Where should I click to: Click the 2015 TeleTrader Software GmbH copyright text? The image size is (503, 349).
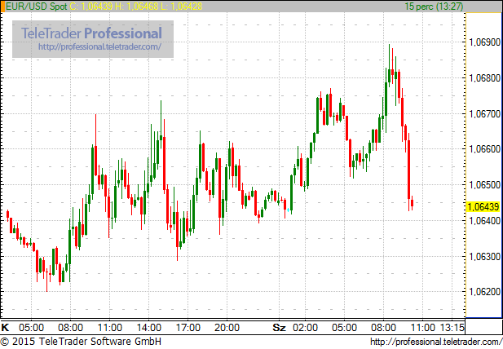[x=81, y=342]
